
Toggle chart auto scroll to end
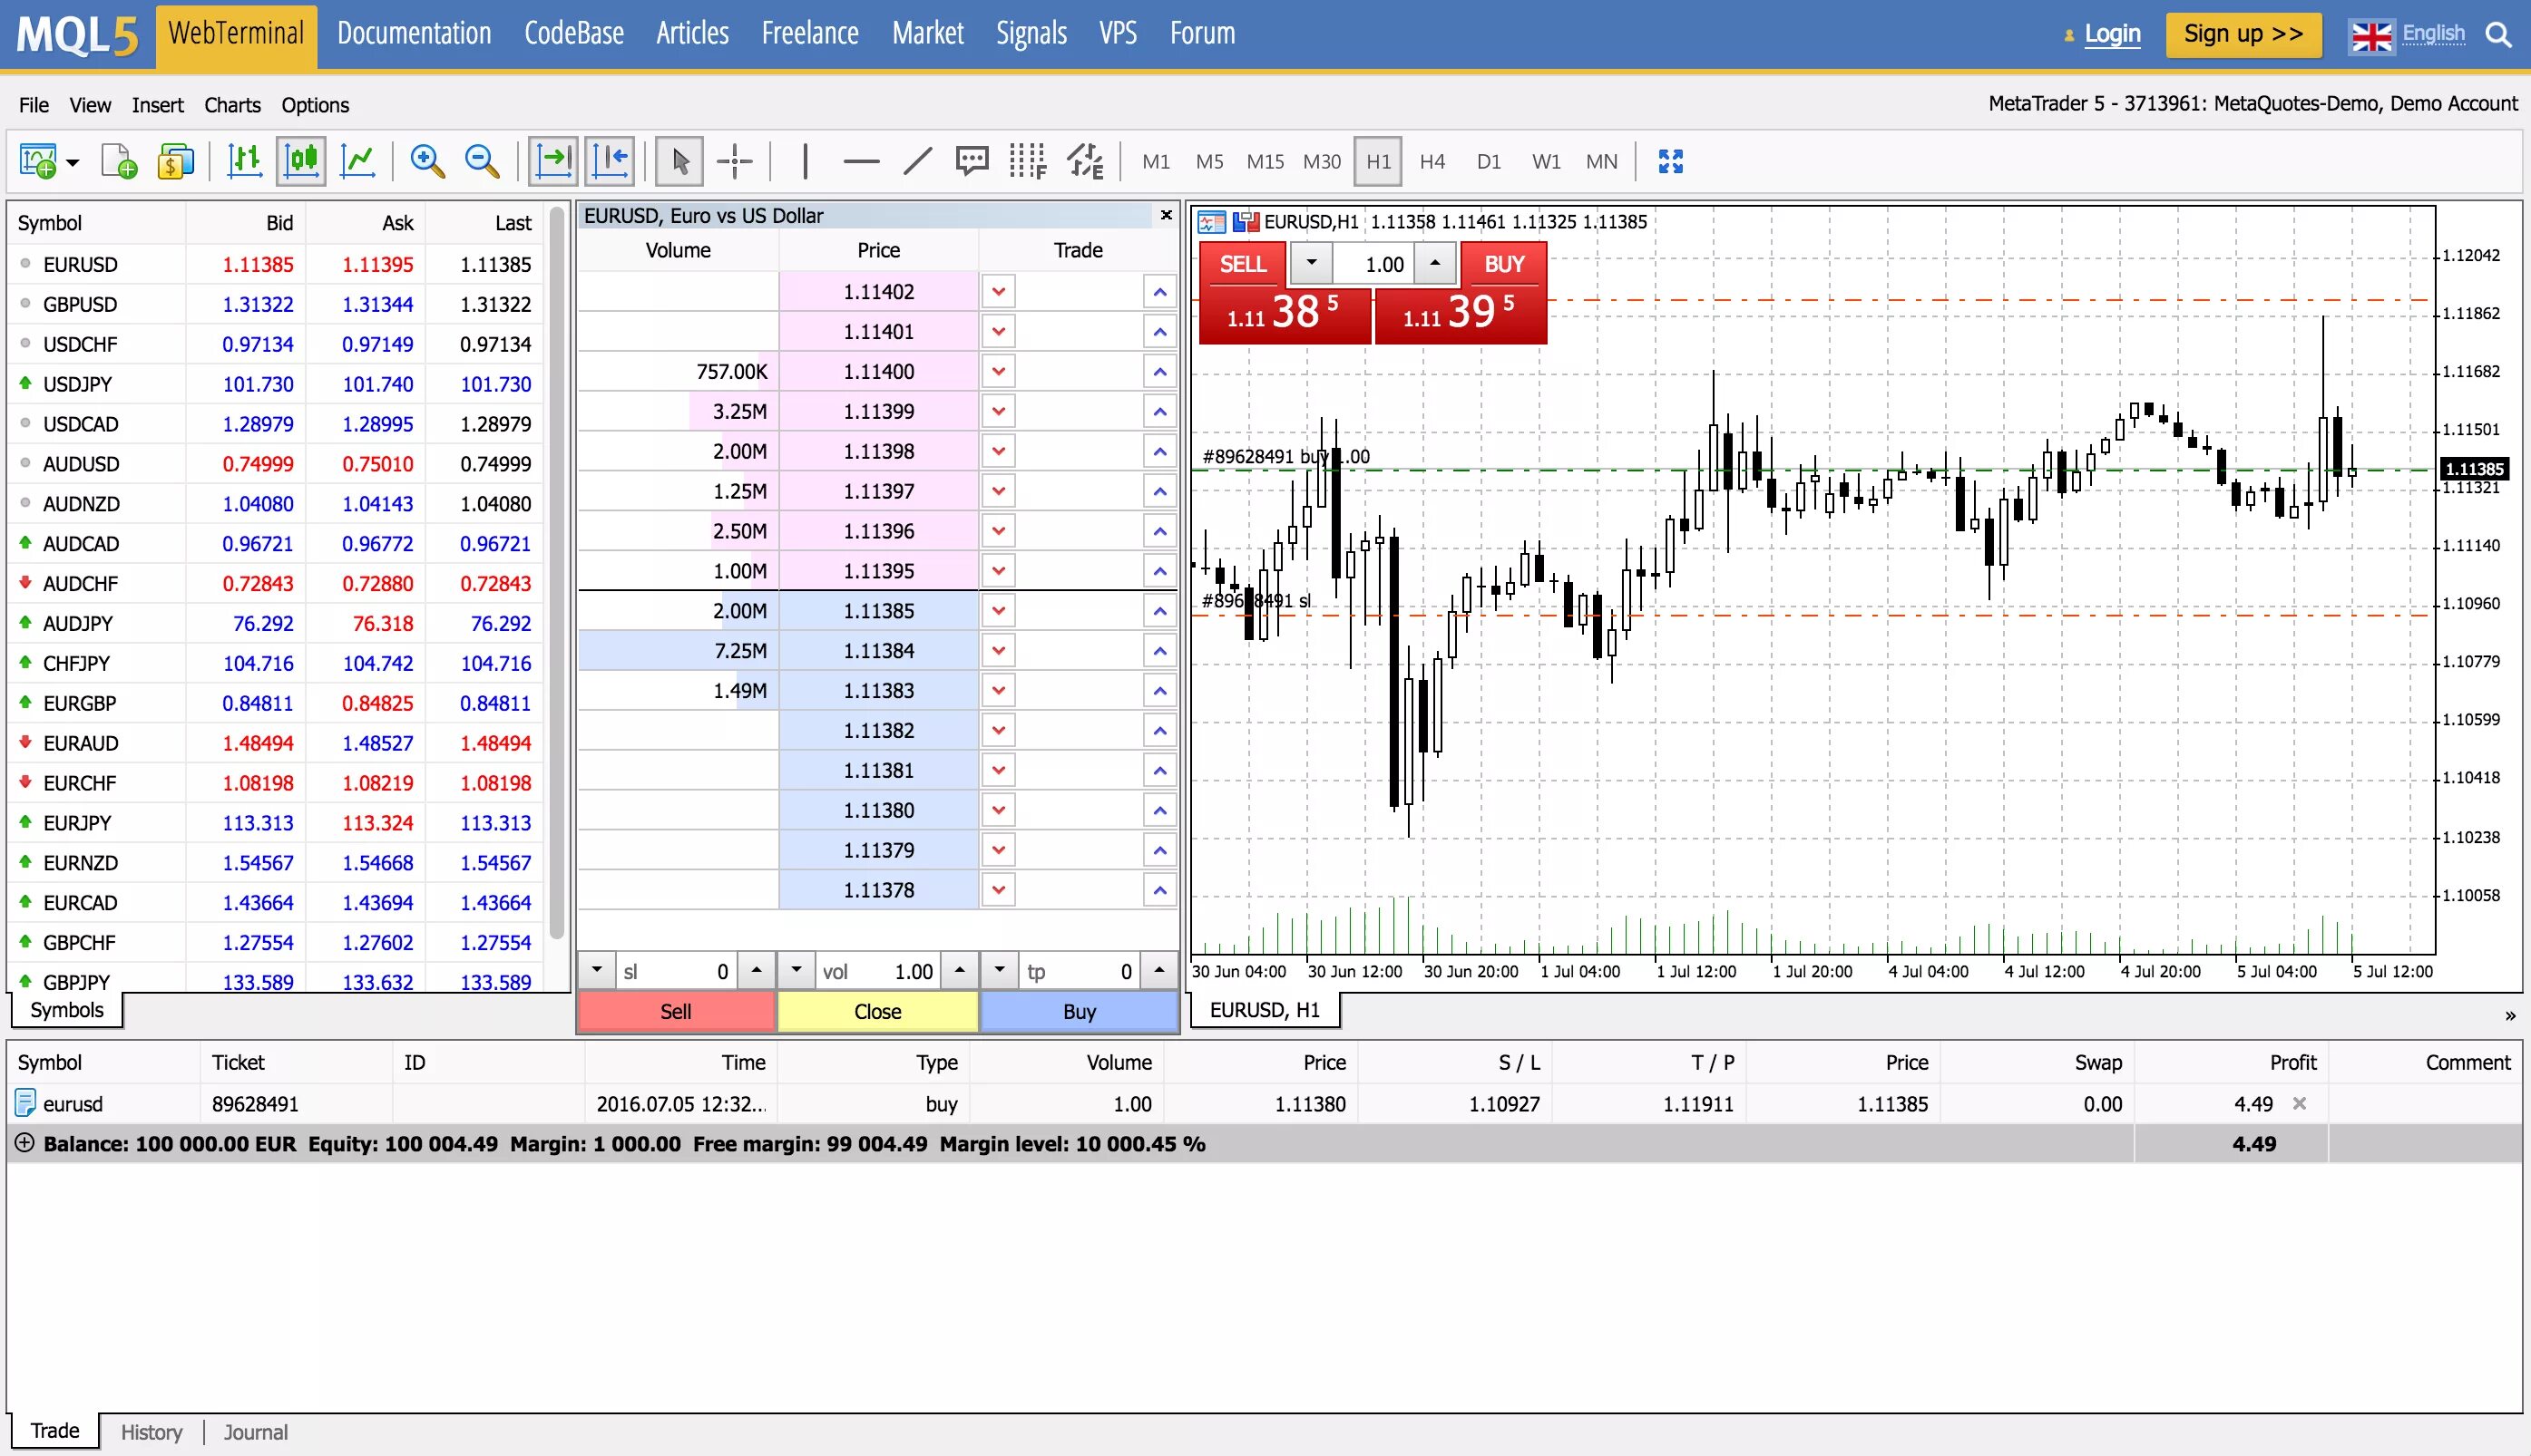click(553, 161)
